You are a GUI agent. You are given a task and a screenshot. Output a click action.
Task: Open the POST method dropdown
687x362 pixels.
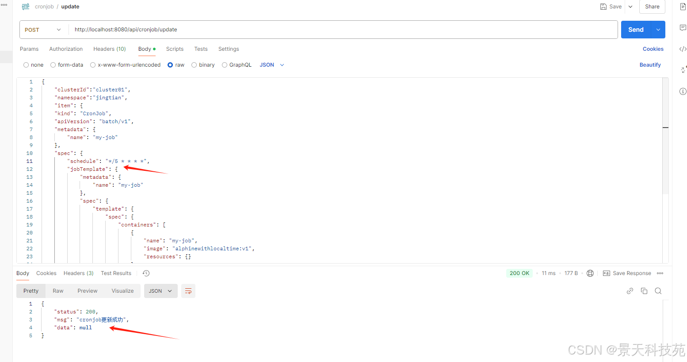click(44, 30)
